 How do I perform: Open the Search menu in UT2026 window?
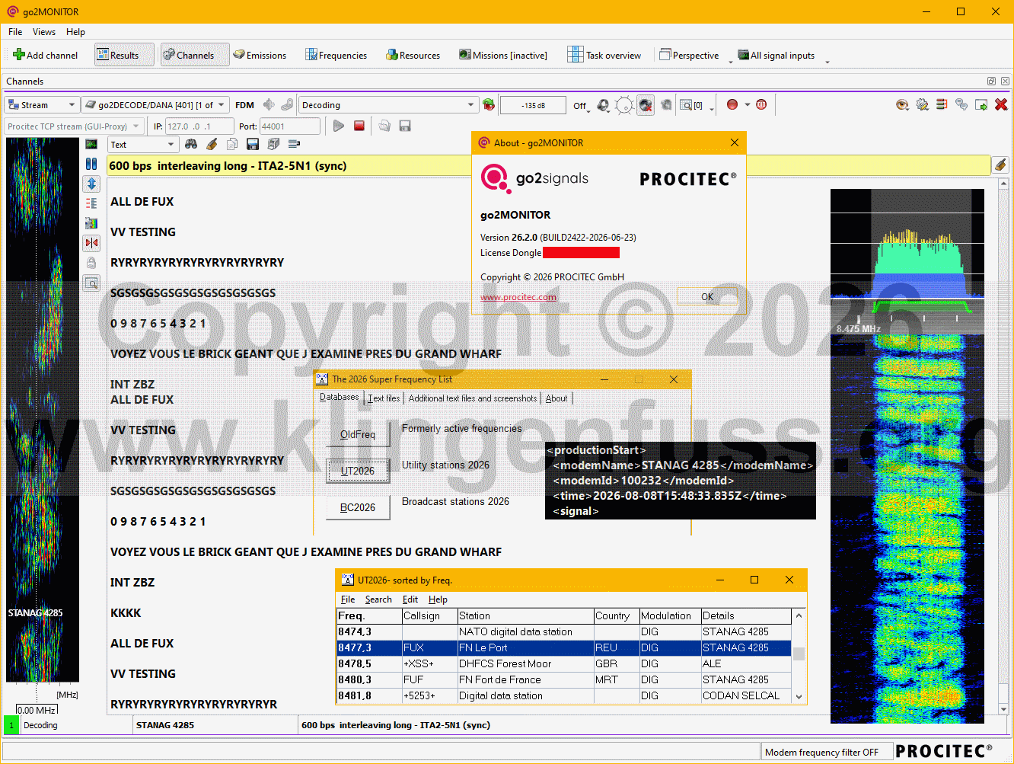point(378,599)
